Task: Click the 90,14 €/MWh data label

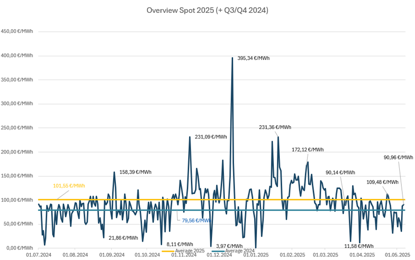Action: point(340,172)
